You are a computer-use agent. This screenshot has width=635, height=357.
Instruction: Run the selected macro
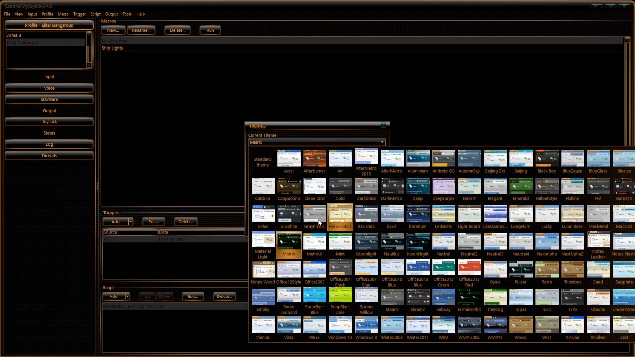pos(210,30)
